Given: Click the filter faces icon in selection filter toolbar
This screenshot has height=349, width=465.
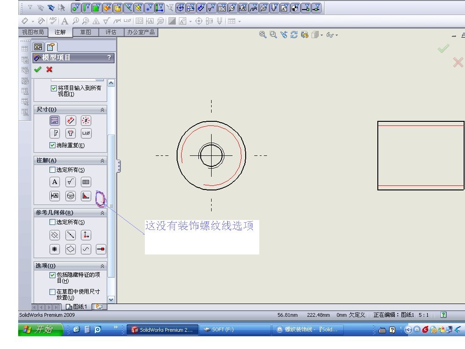Looking at the screenshot, I should click(x=96, y=8).
